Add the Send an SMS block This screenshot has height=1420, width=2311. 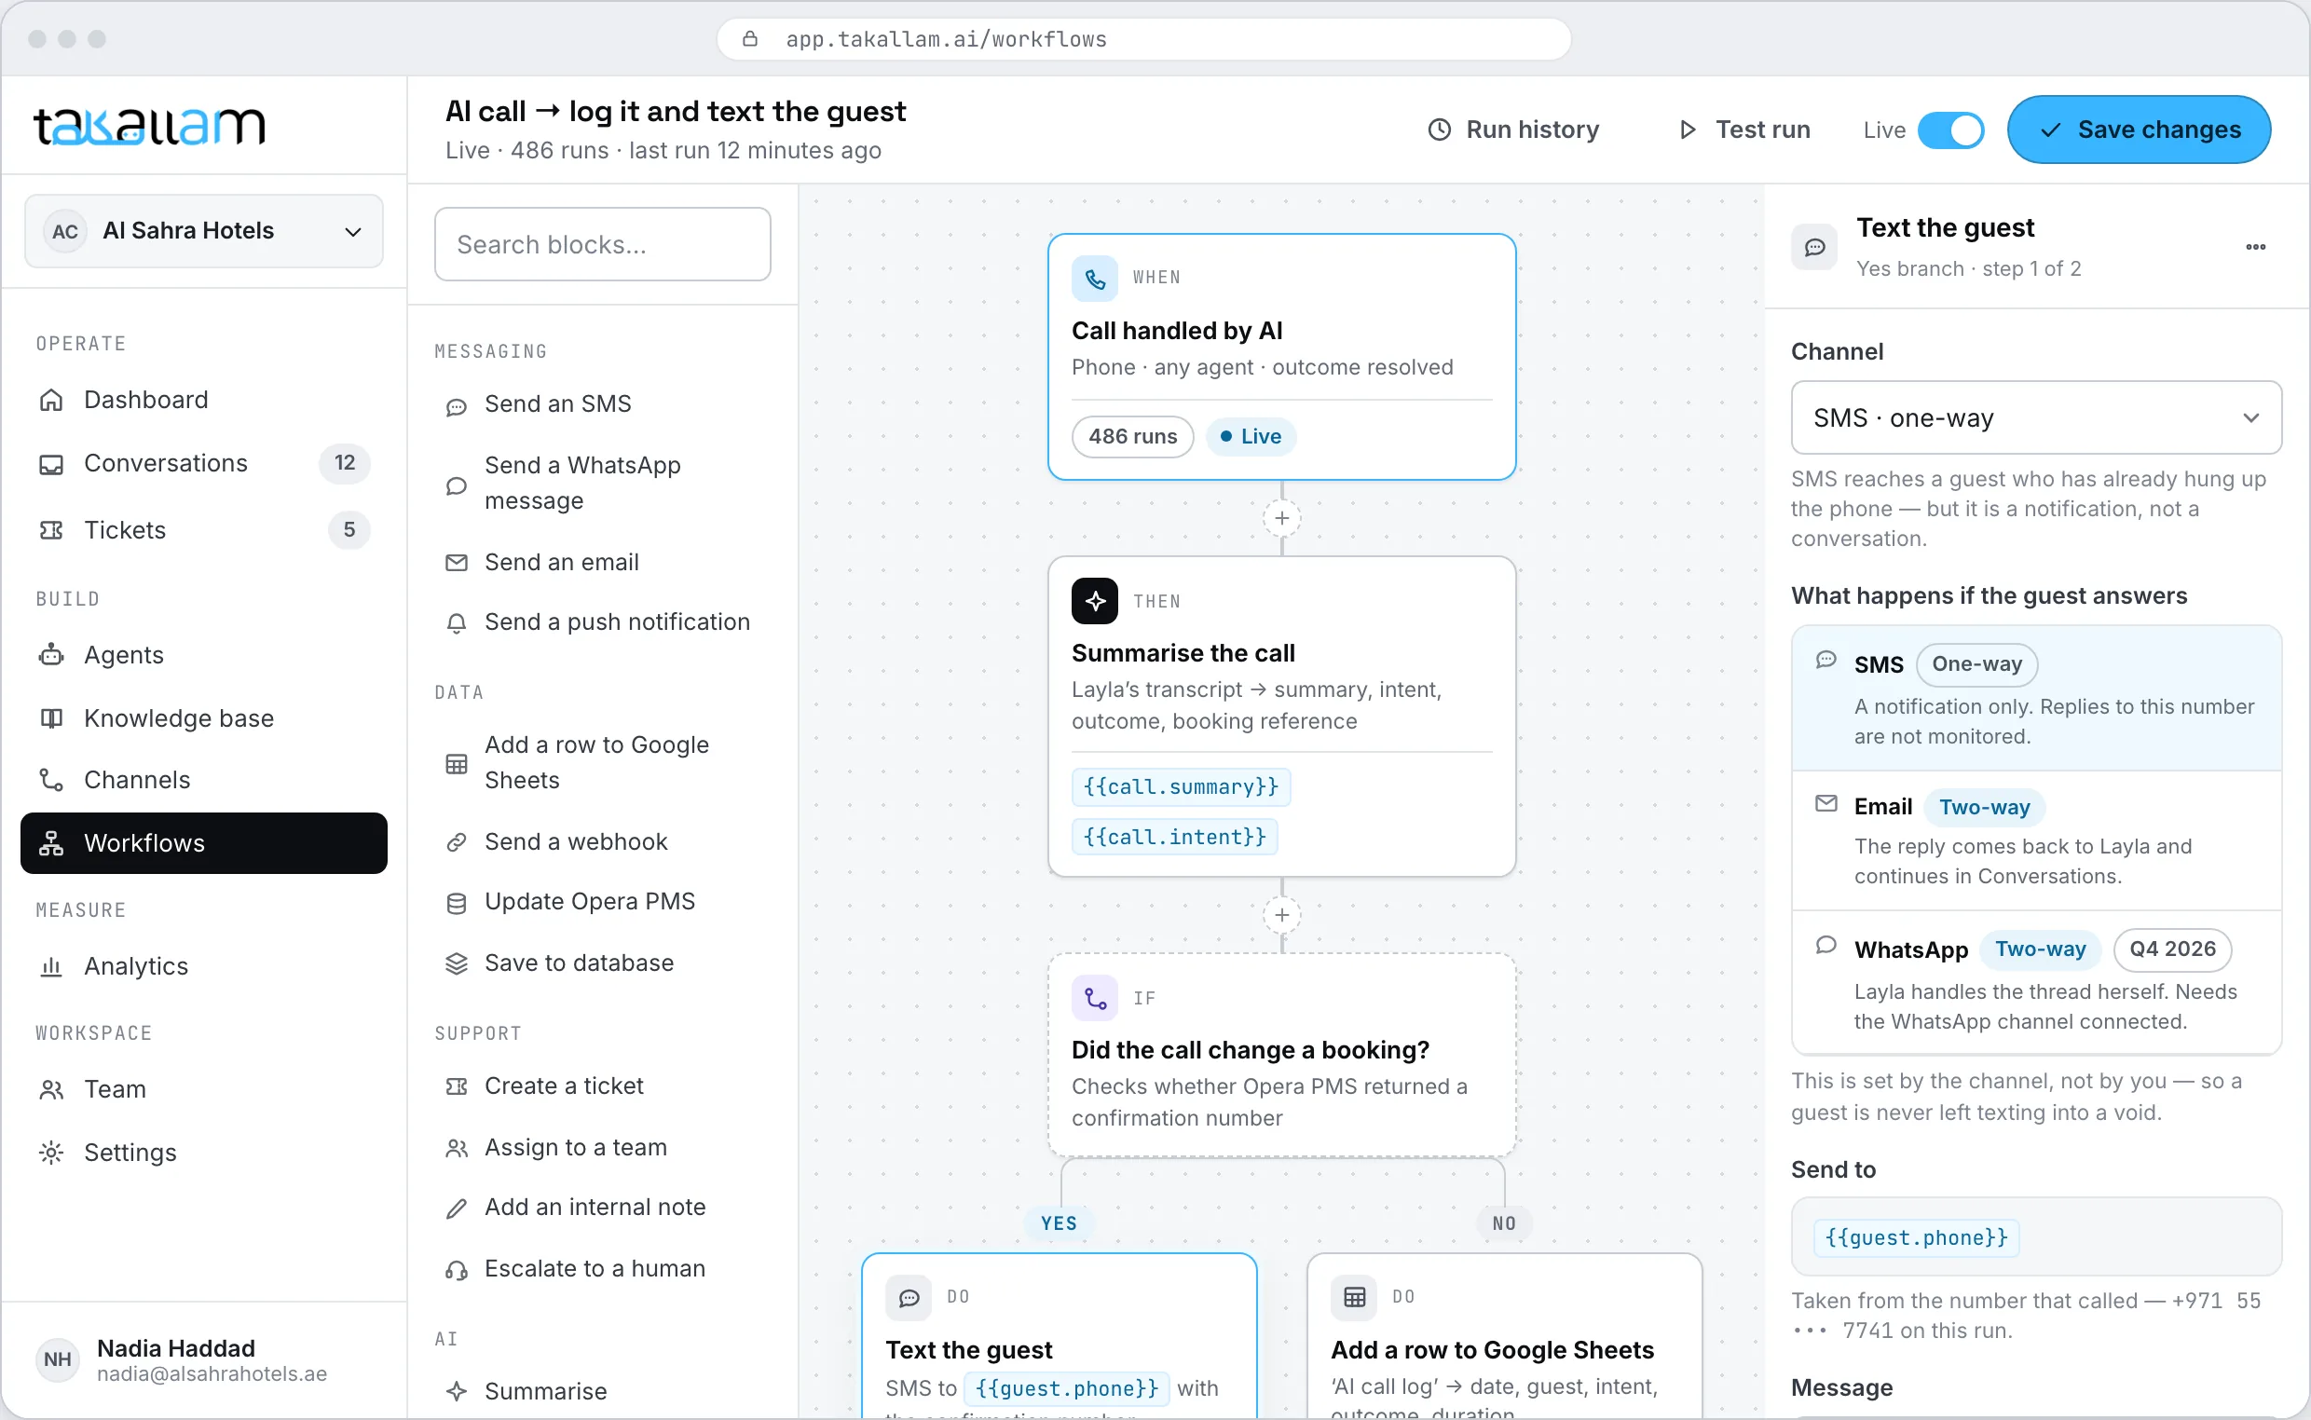point(602,404)
